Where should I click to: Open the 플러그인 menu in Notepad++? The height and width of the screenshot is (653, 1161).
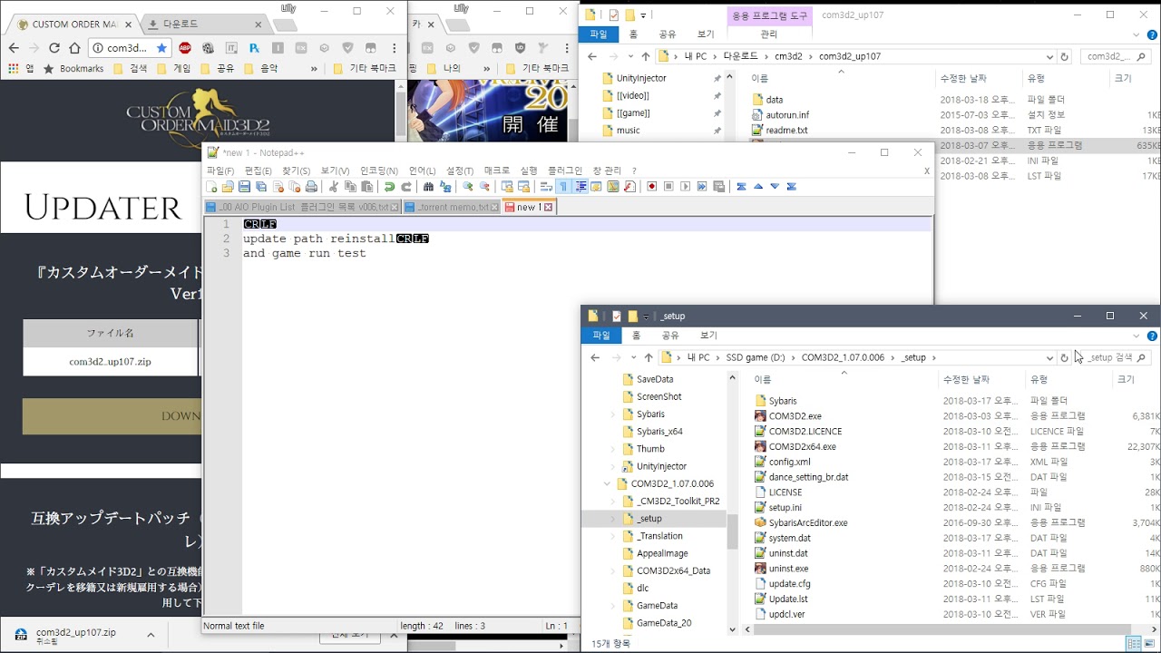(x=565, y=171)
